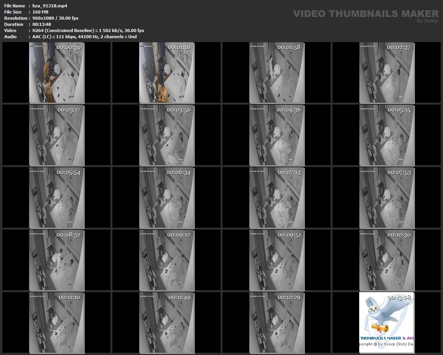The width and height of the screenshot is (443, 355).
Task: Click the frame at 00:10:30
Action: click(387, 260)
